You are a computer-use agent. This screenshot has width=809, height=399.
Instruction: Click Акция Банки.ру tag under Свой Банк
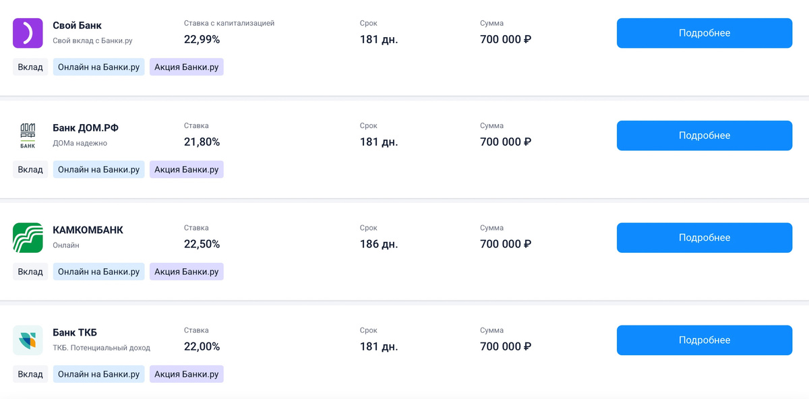[x=186, y=67]
